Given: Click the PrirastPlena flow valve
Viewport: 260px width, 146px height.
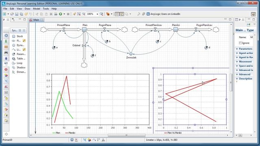Looking at the screenshot, I should click(64, 30).
